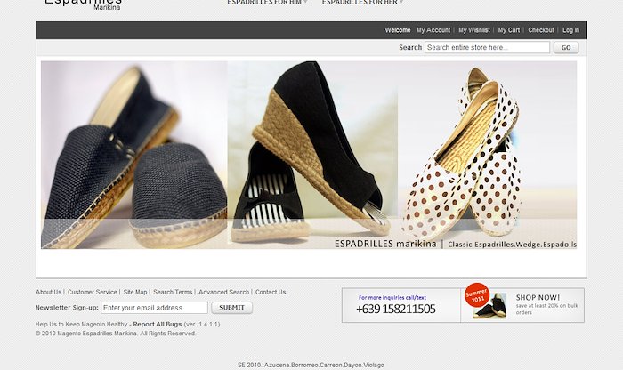Screen dimensions: 623x370
Task: Open the About Us page
Action: [48, 292]
